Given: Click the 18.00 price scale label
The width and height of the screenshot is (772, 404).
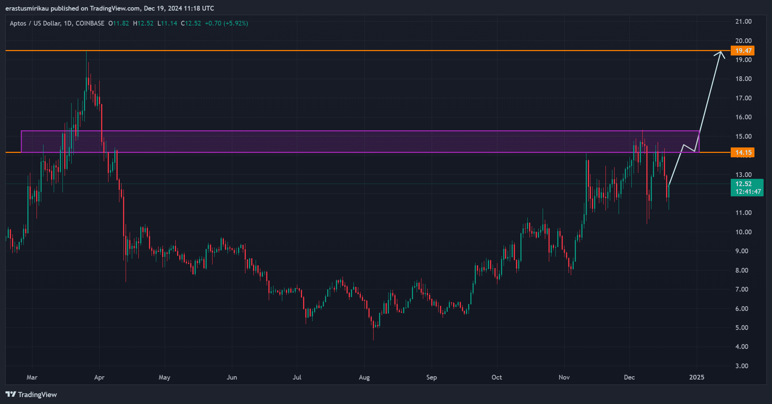Looking at the screenshot, I should coord(744,79).
